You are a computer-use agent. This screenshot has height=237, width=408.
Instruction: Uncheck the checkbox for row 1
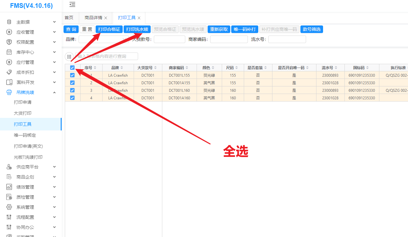(72, 75)
